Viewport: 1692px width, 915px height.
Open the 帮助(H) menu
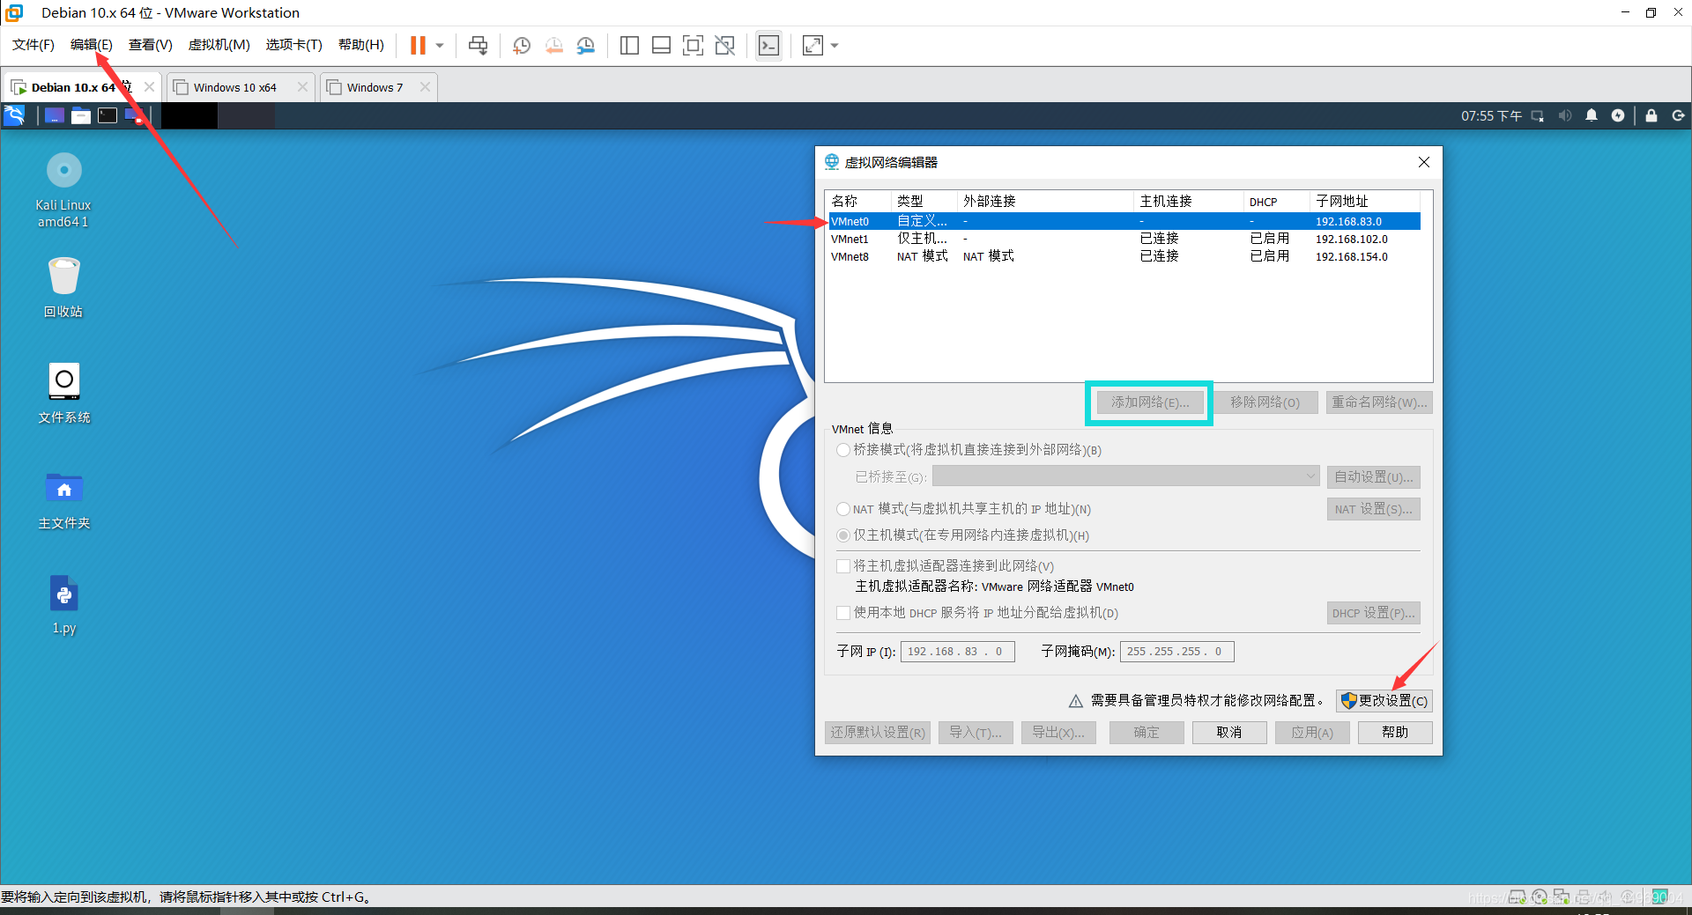click(361, 45)
